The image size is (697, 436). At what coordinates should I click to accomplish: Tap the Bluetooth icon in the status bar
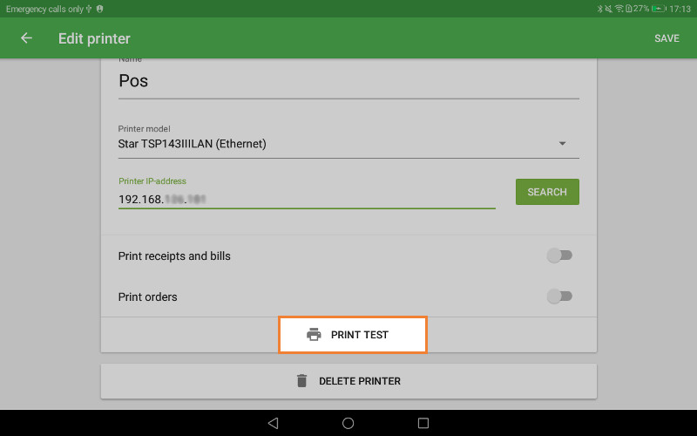(599, 9)
